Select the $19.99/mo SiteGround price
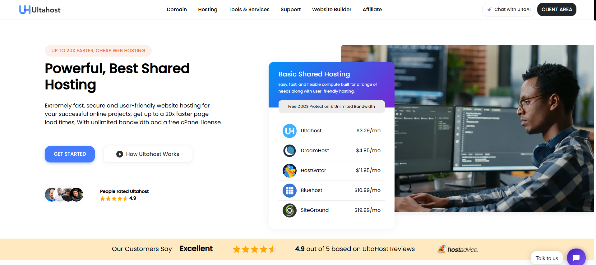Image resolution: width=596 pixels, height=265 pixels. click(x=367, y=210)
